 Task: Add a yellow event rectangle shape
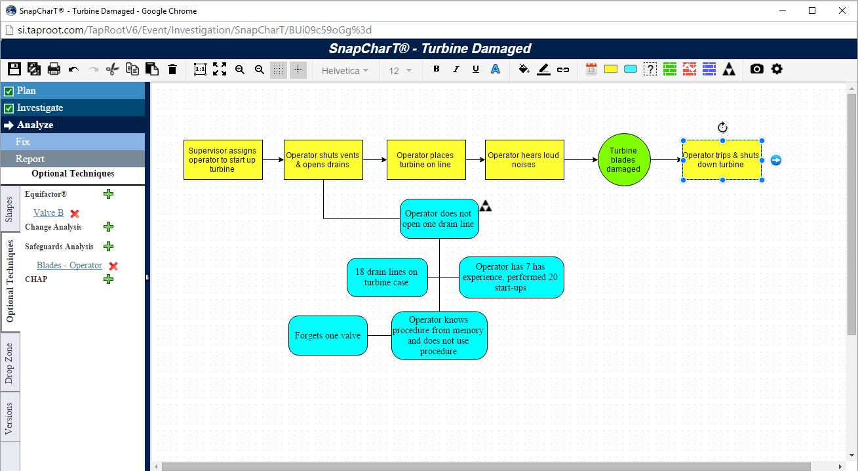611,70
